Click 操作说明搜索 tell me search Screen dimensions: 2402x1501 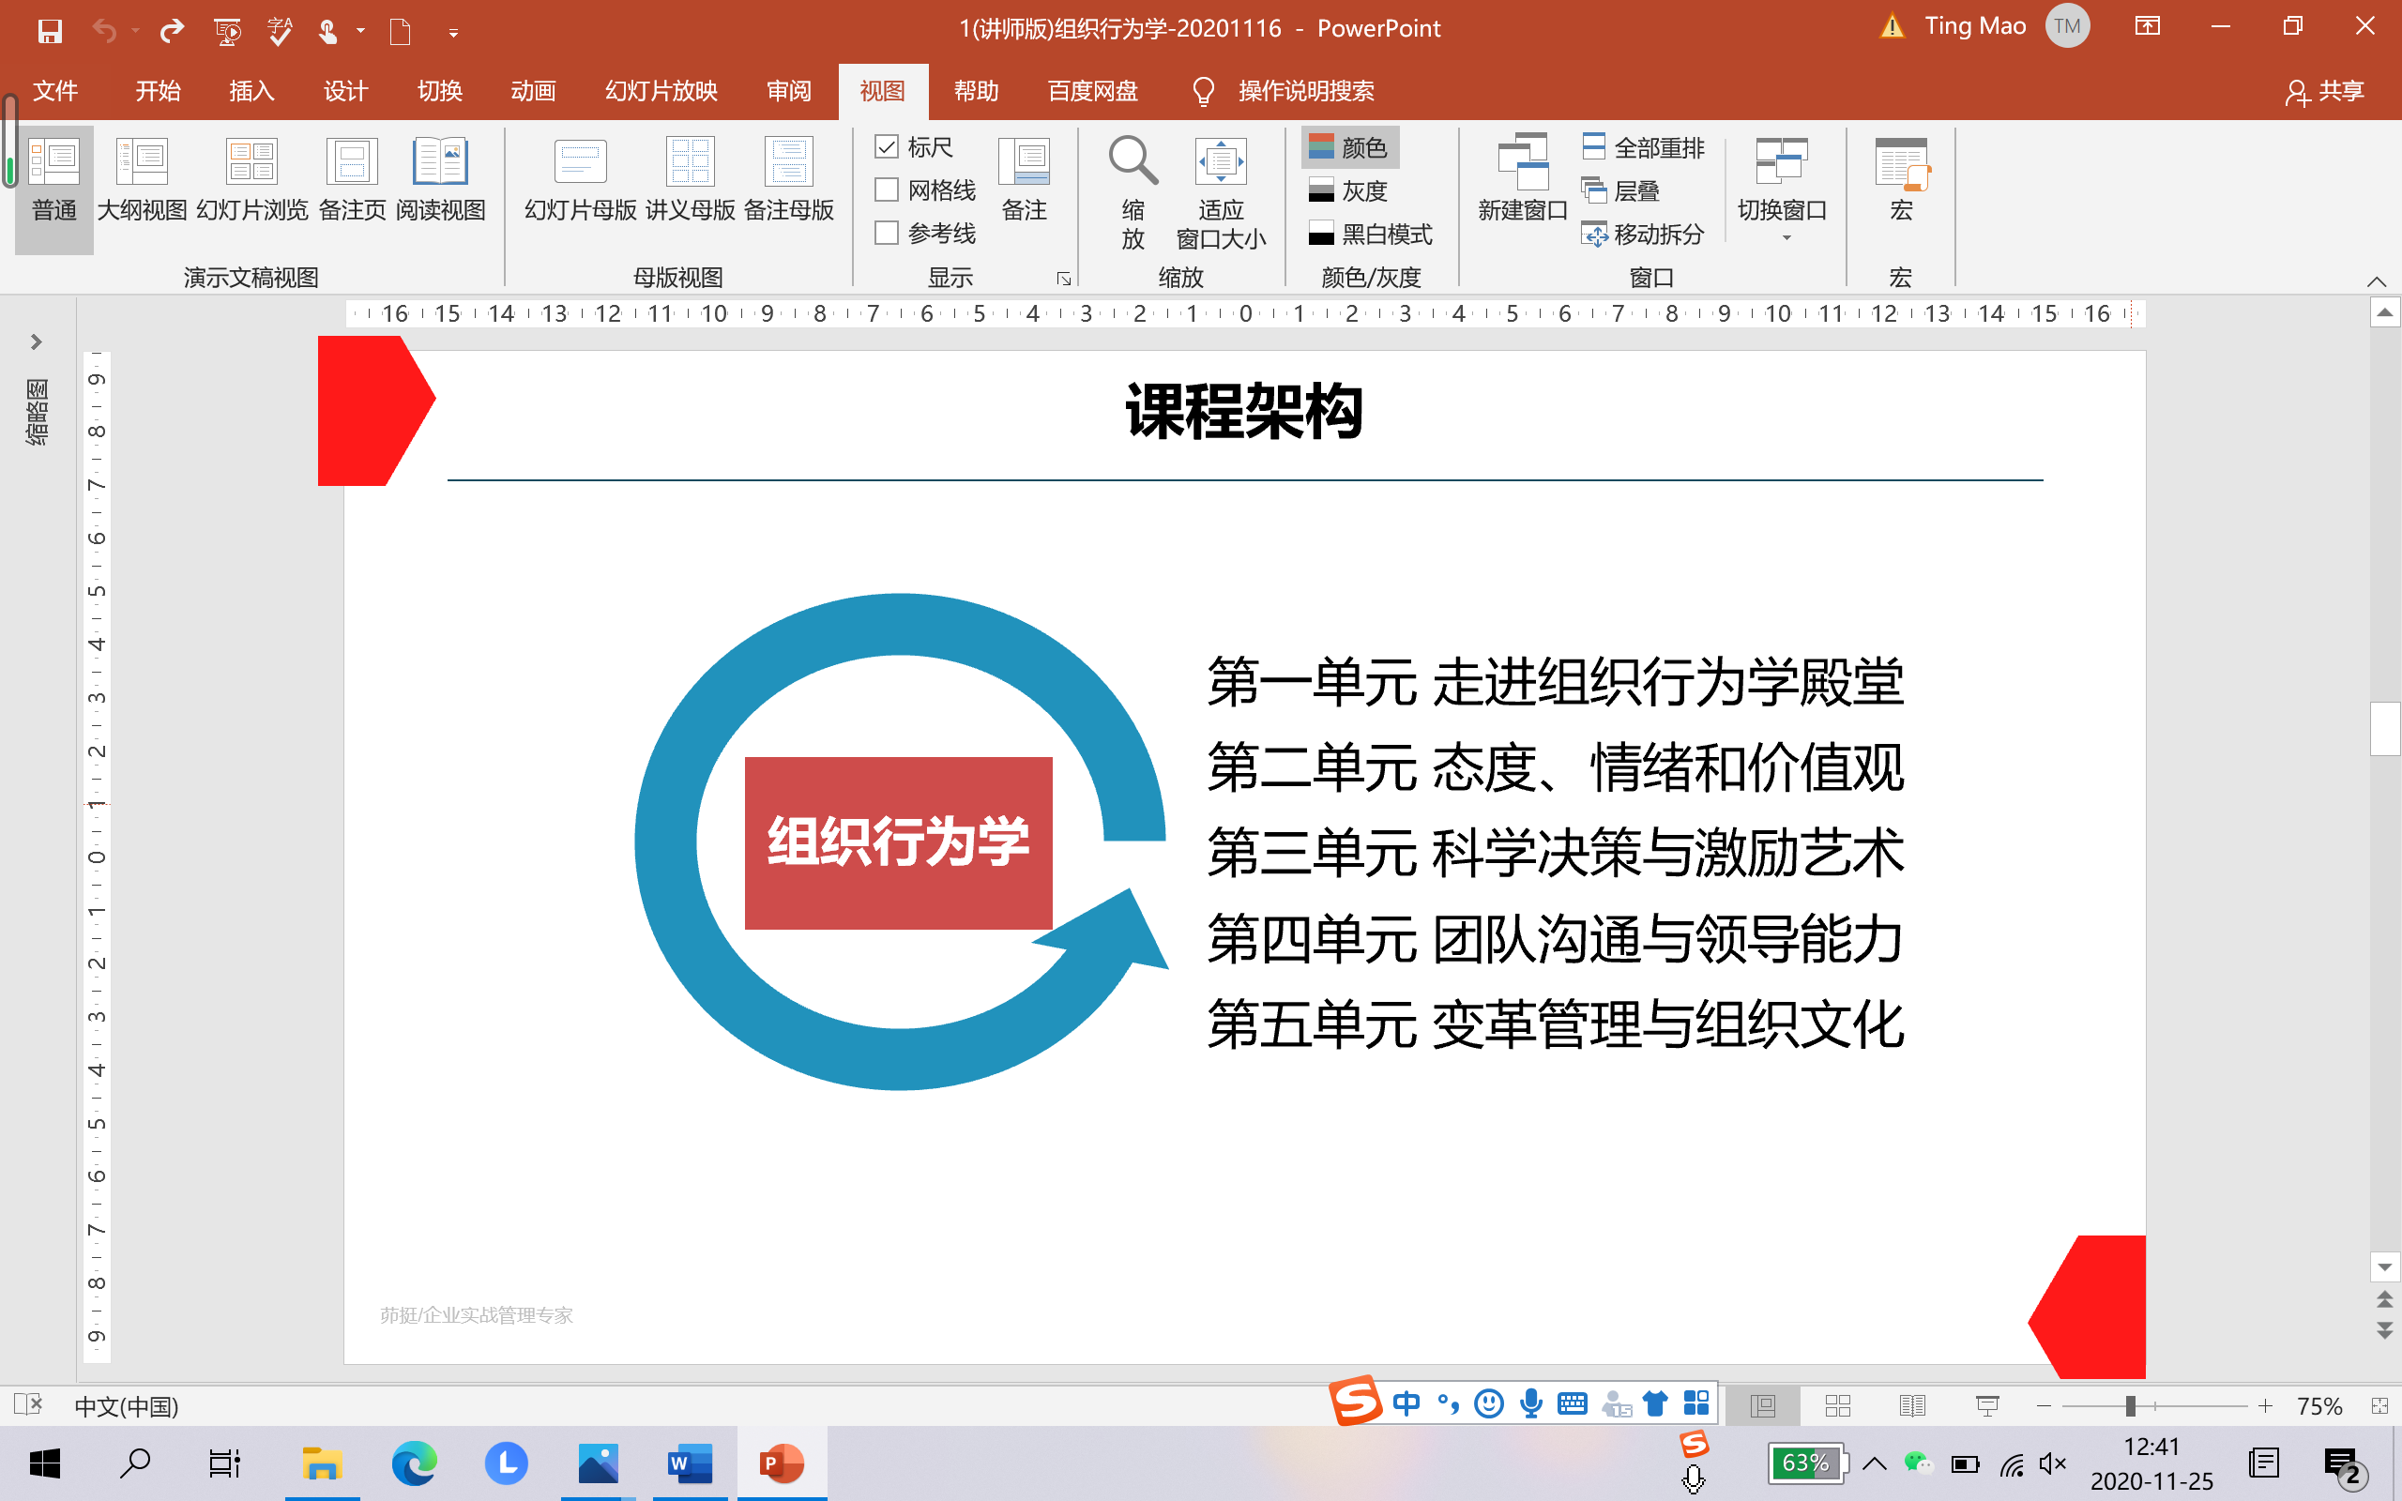(1306, 91)
